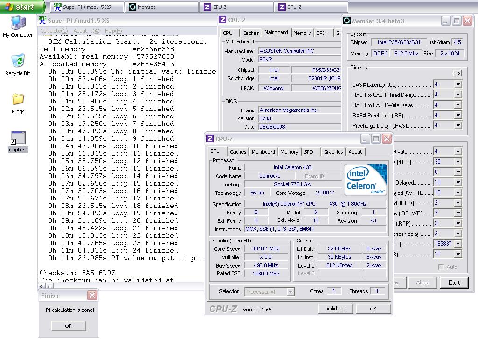Click Loop 24 finished line

tap(113, 250)
